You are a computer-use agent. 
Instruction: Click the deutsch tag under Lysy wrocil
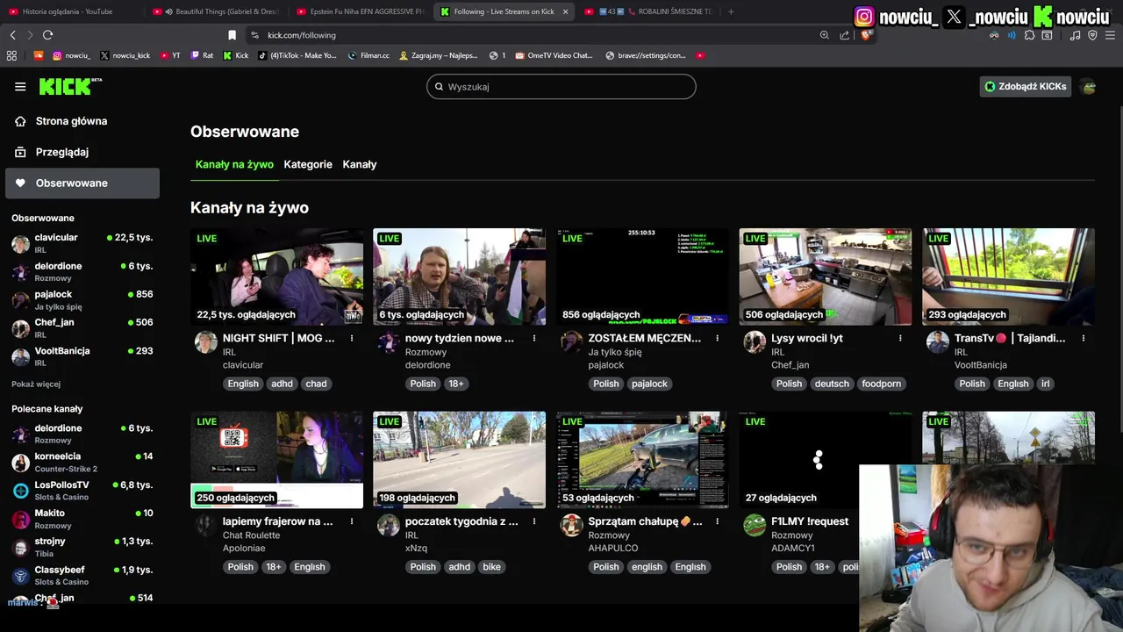[x=832, y=384]
